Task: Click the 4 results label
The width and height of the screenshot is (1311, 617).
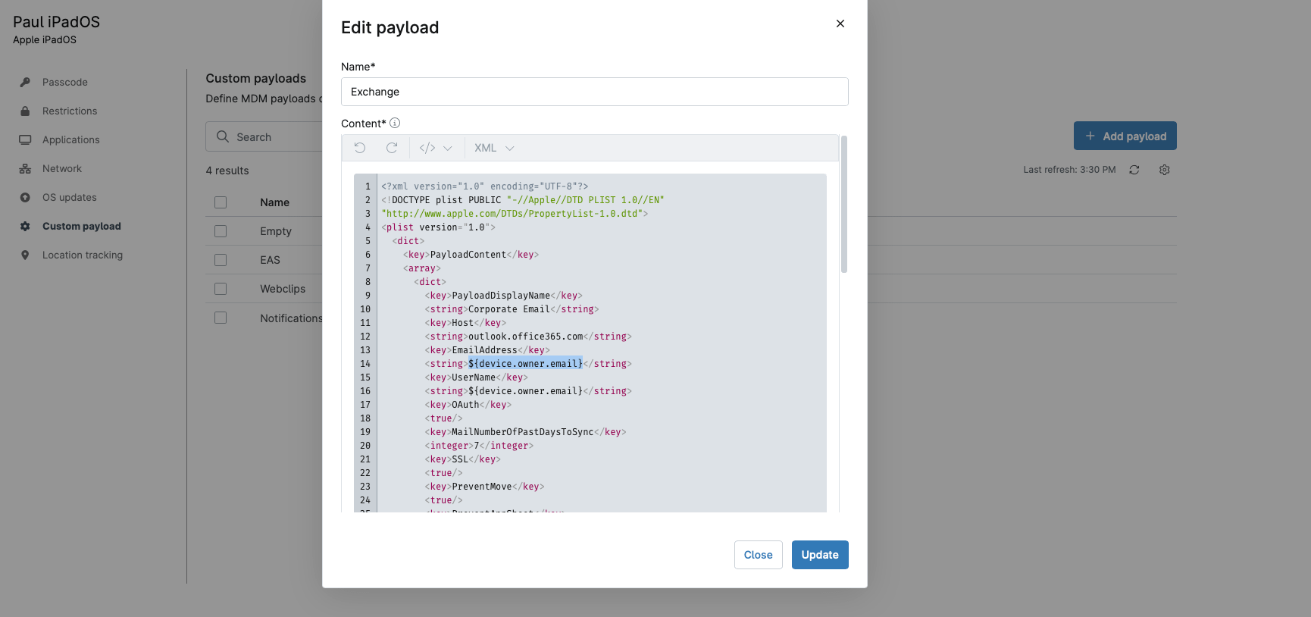Action: (227, 171)
